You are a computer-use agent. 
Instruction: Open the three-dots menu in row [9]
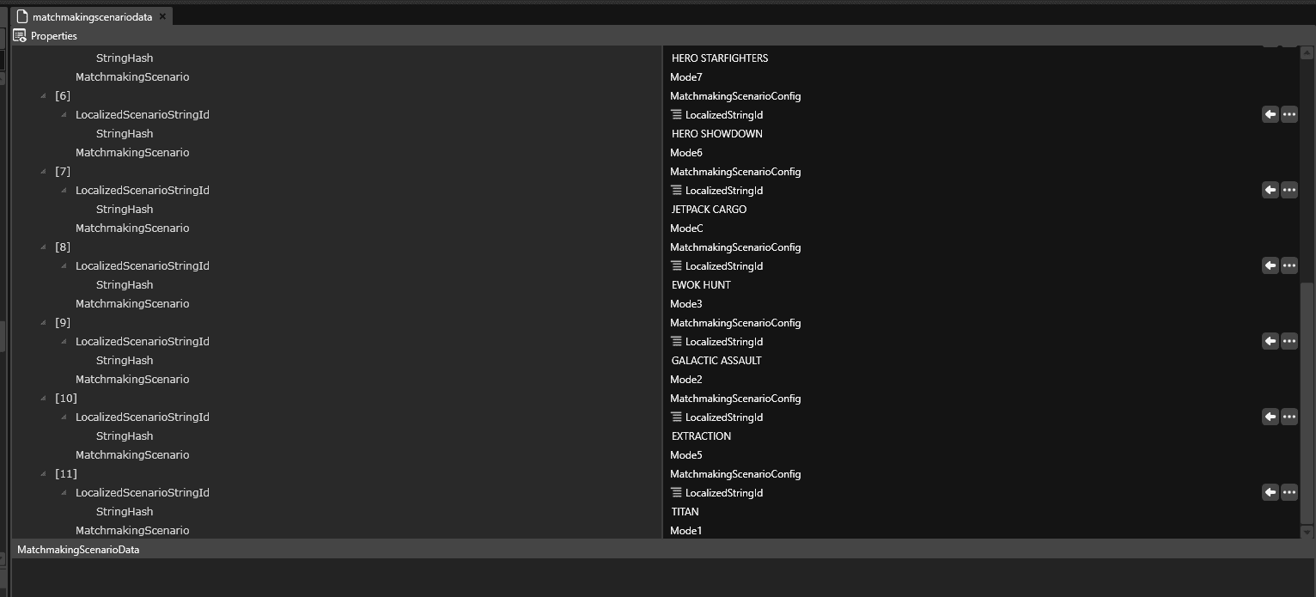pyautogui.click(x=1289, y=341)
